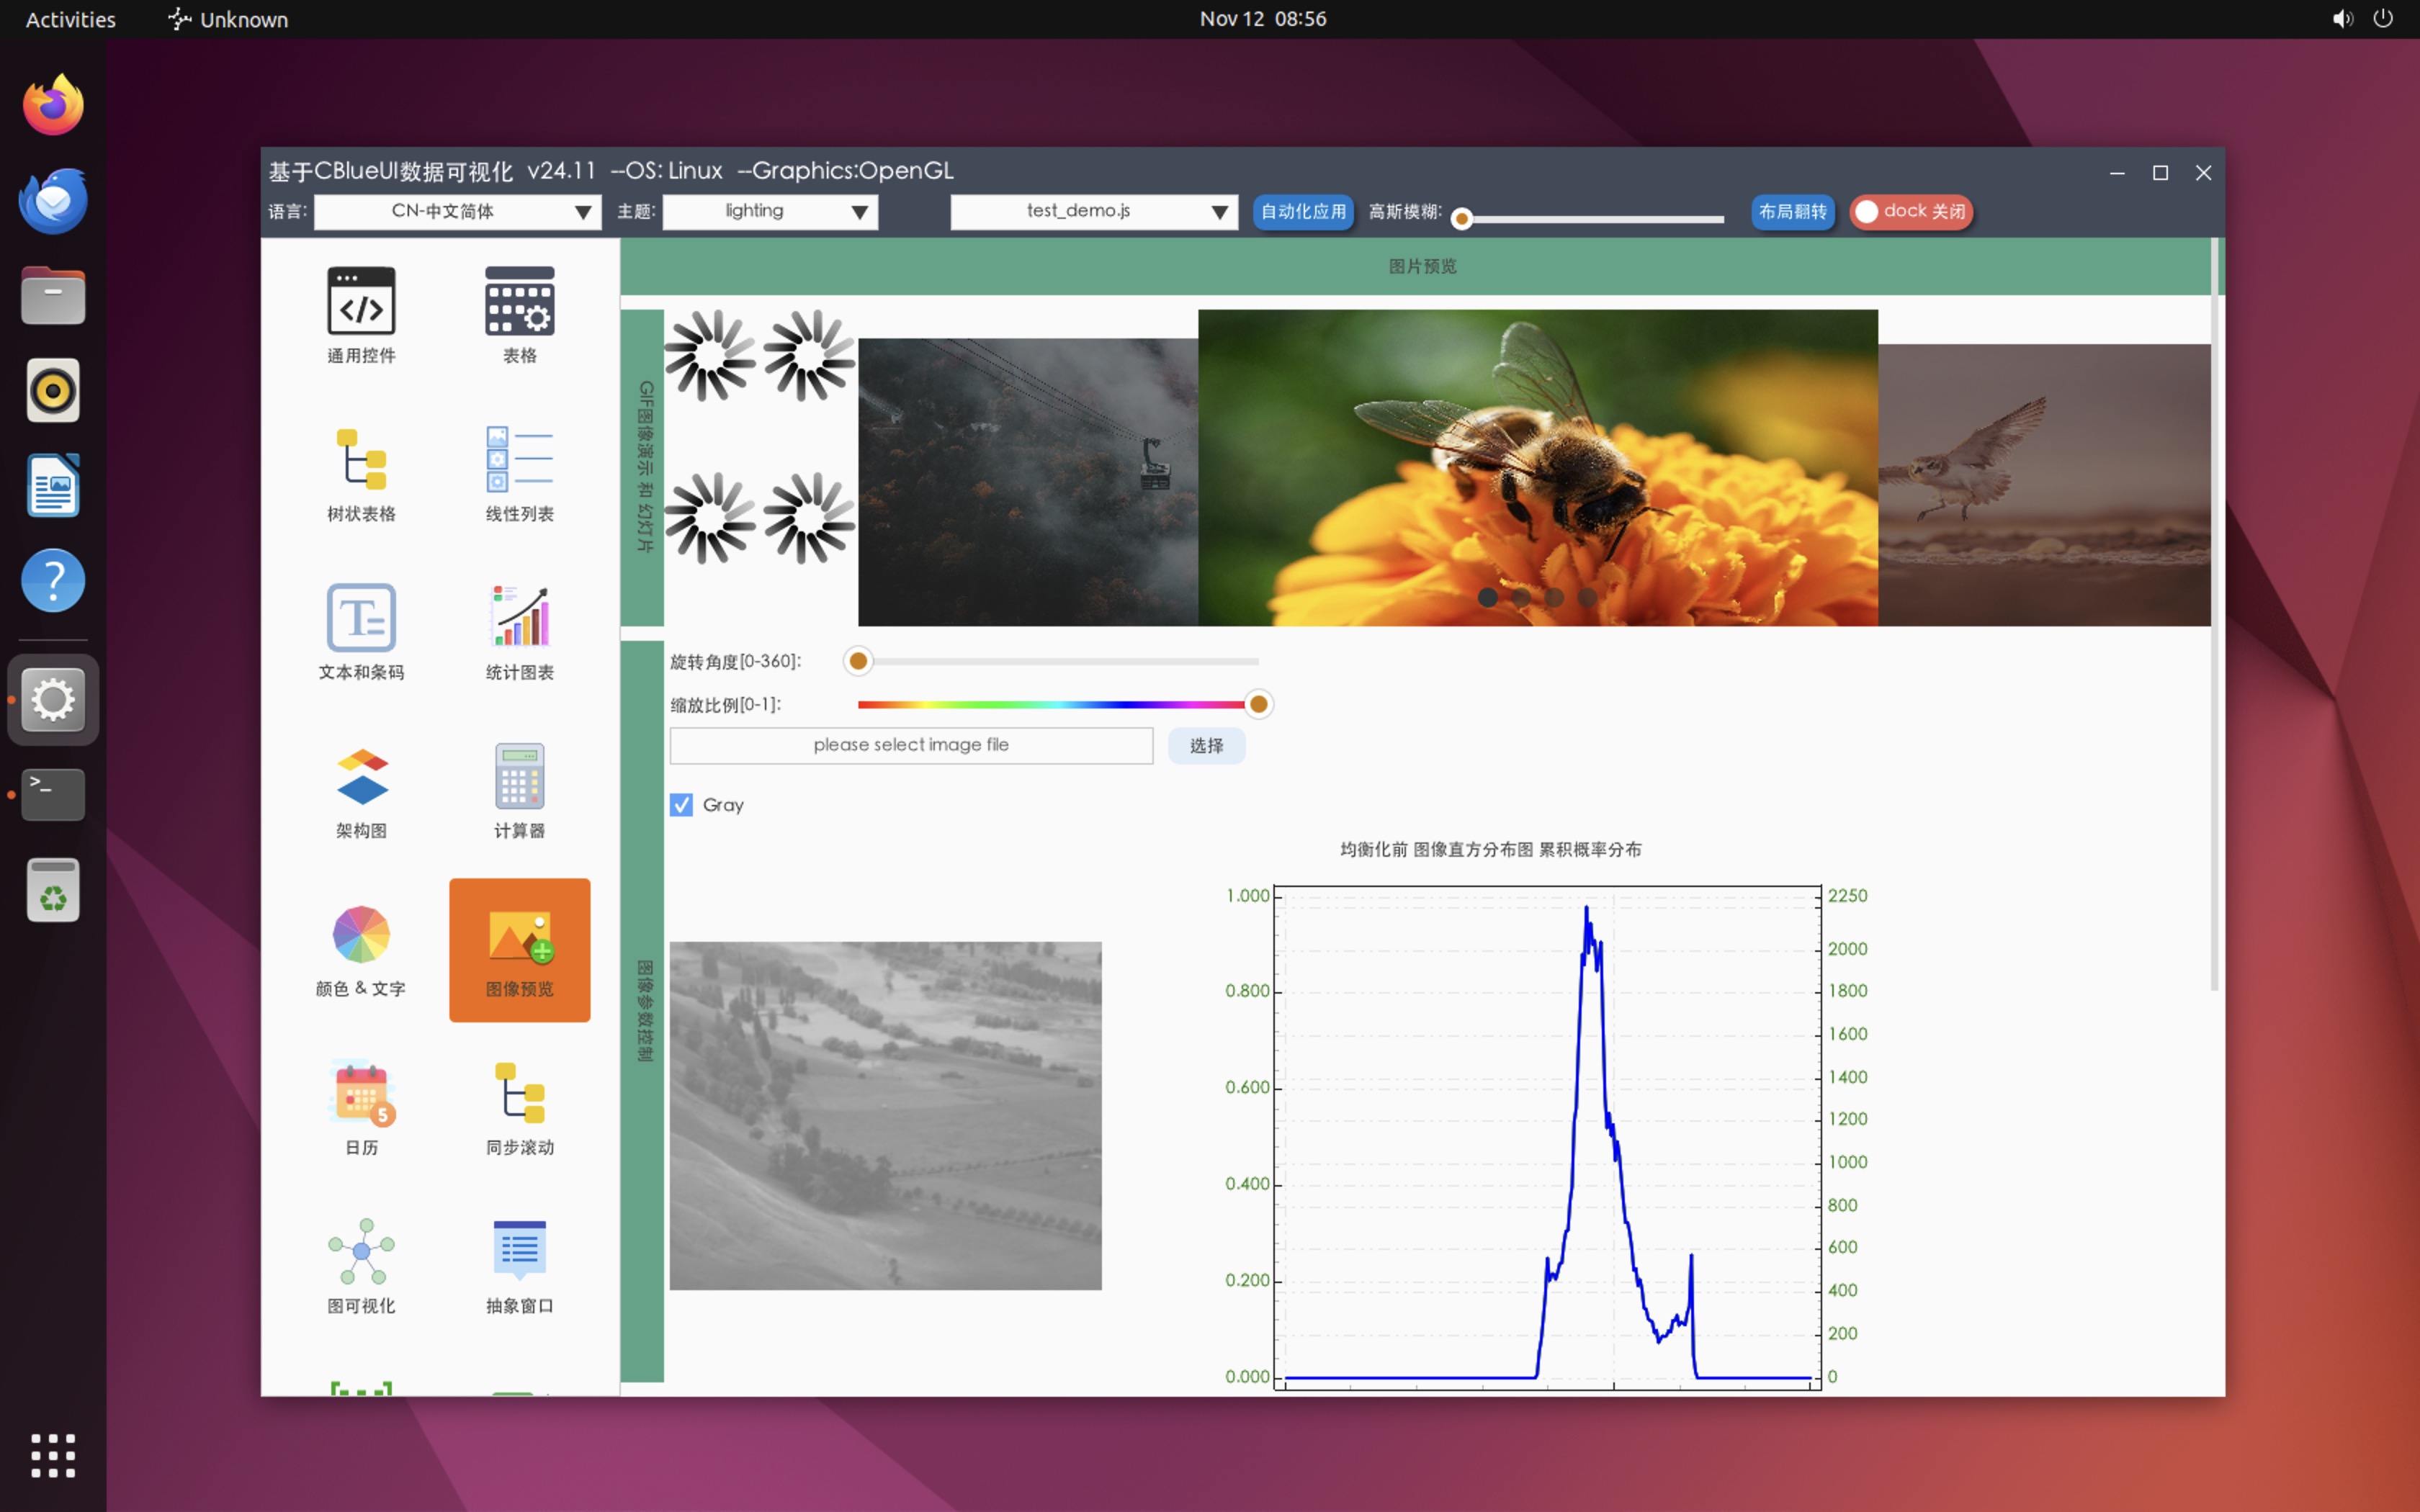Screen dimensions: 2420x1512
Task: Uncheck the Gray checkbox
Action: (x=681, y=805)
